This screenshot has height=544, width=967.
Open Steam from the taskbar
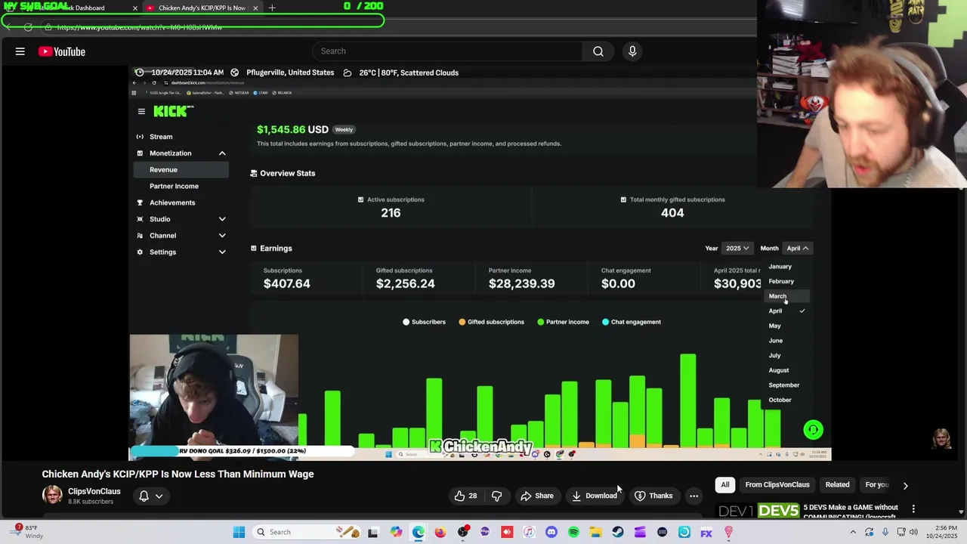(x=618, y=532)
